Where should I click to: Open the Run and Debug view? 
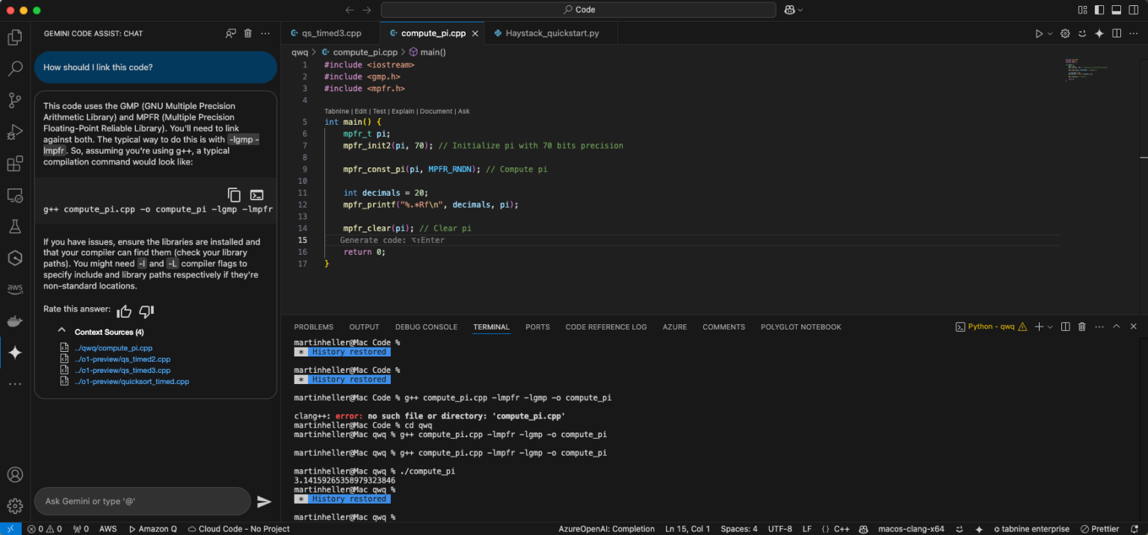click(x=14, y=132)
